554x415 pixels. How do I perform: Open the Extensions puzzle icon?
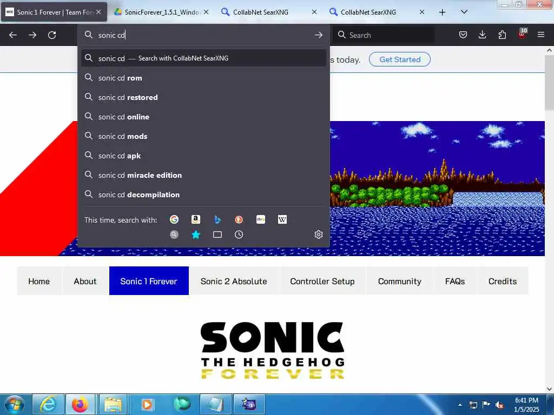pyautogui.click(x=502, y=35)
